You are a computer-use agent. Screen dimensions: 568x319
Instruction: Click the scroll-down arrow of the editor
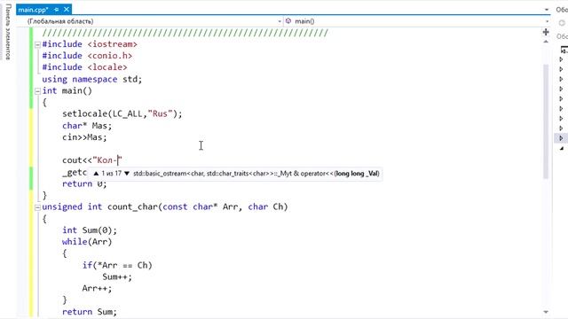pyautogui.click(x=546, y=312)
